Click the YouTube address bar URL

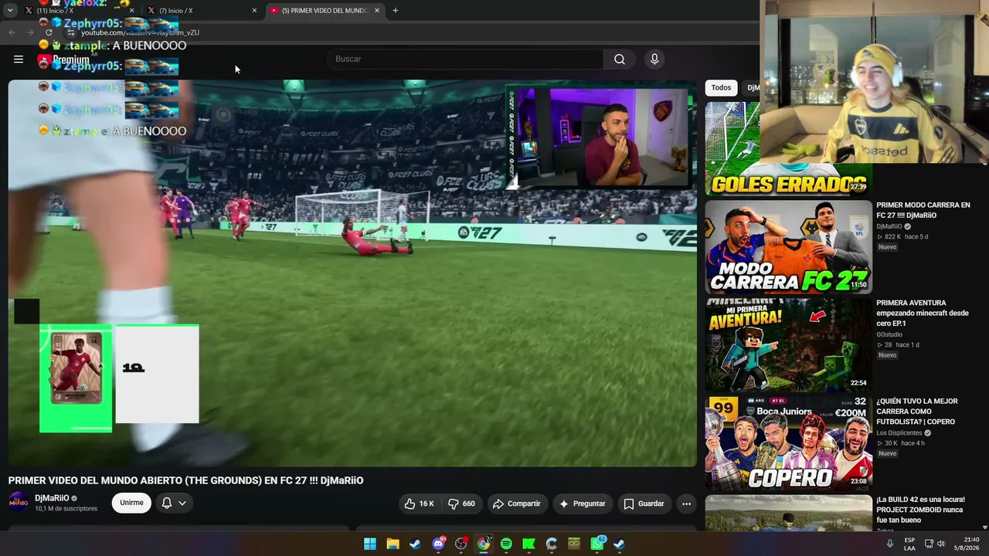coord(141,33)
